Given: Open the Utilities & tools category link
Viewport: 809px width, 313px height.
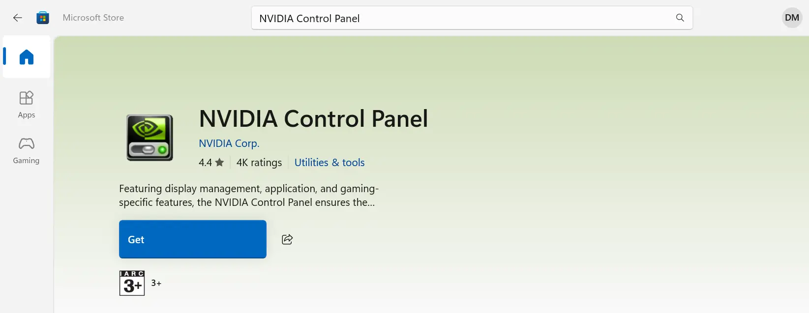Looking at the screenshot, I should pyautogui.click(x=330, y=163).
